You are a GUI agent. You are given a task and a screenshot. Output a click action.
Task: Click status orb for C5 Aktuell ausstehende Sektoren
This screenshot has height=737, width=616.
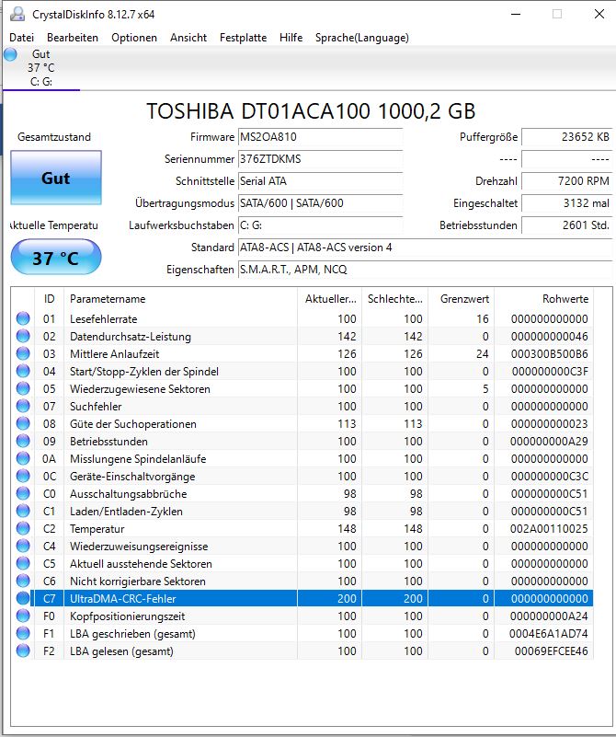click(23, 563)
